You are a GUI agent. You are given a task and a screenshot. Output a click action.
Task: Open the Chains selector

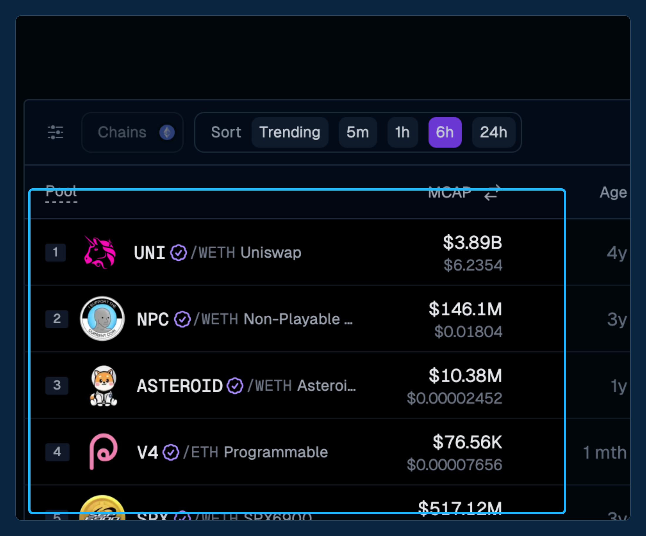132,133
